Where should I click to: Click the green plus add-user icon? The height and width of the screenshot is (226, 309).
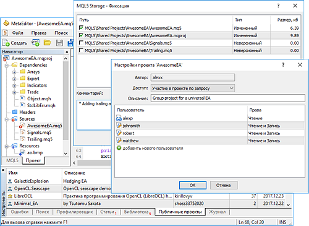[119, 148]
